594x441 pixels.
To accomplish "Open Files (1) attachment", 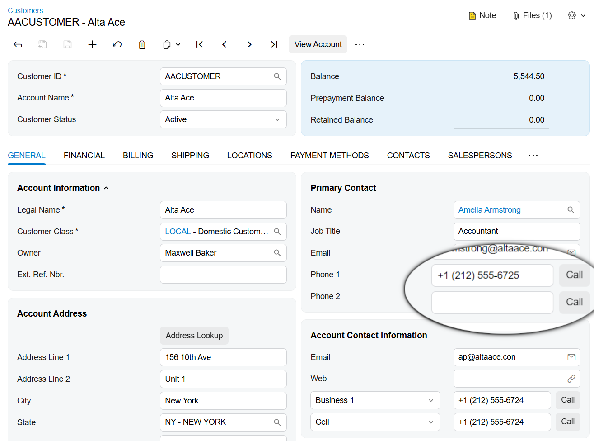I will click(532, 15).
